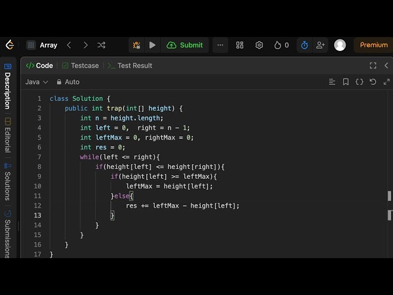The width and height of the screenshot is (393, 295).
Task: Open the Array problem list
Action: 42,45
